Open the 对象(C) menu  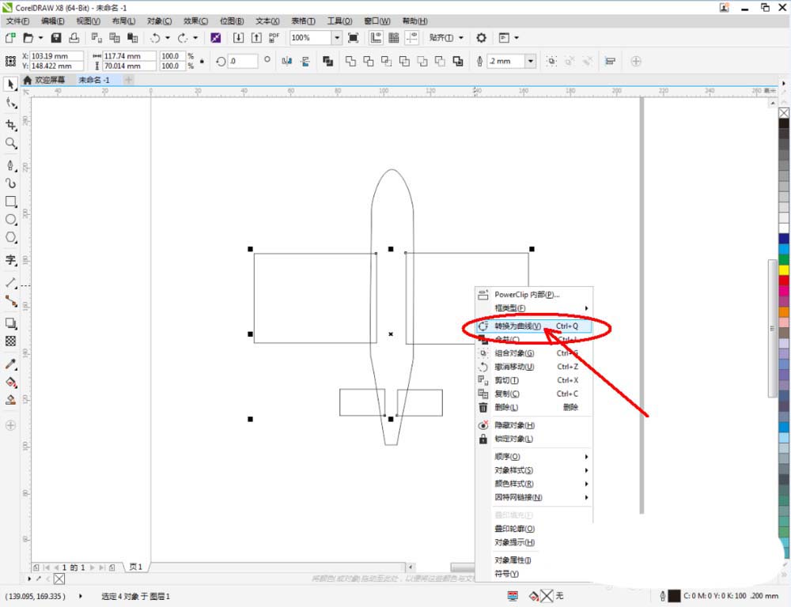pos(160,21)
